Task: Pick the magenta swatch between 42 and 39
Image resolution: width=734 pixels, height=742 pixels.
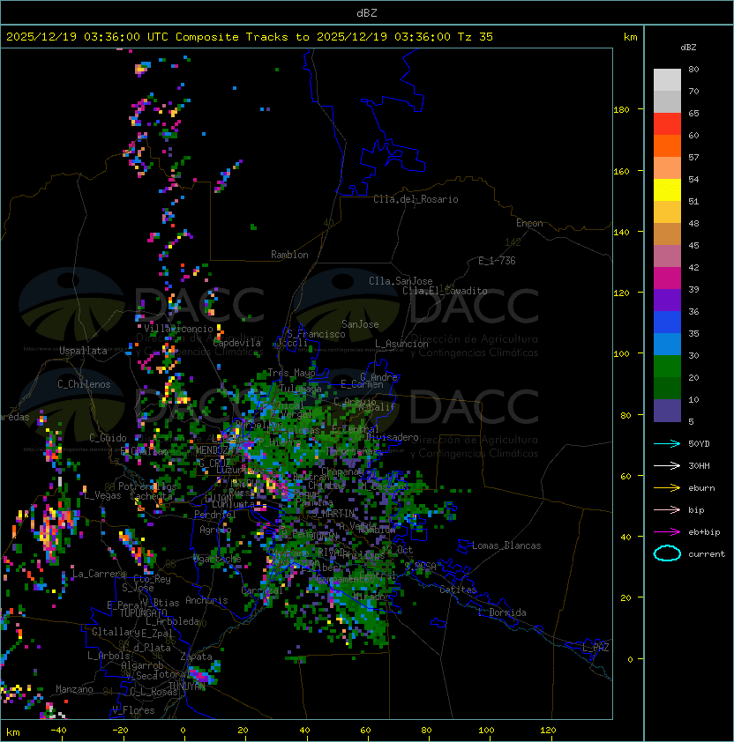Action: (667, 278)
